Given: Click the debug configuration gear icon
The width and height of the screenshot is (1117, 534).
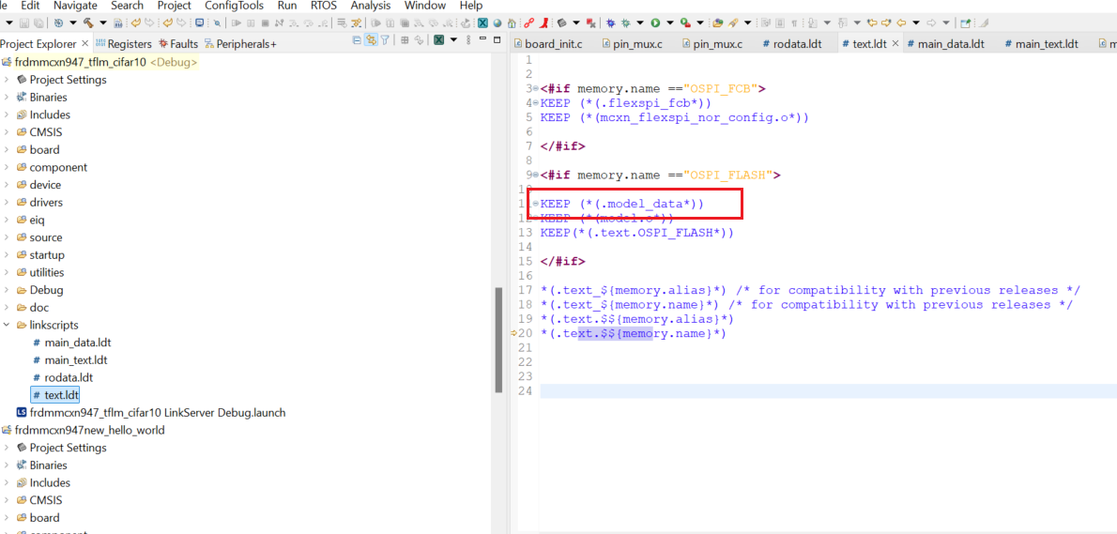Looking at the screenshot, I should (x=58, y=23).
